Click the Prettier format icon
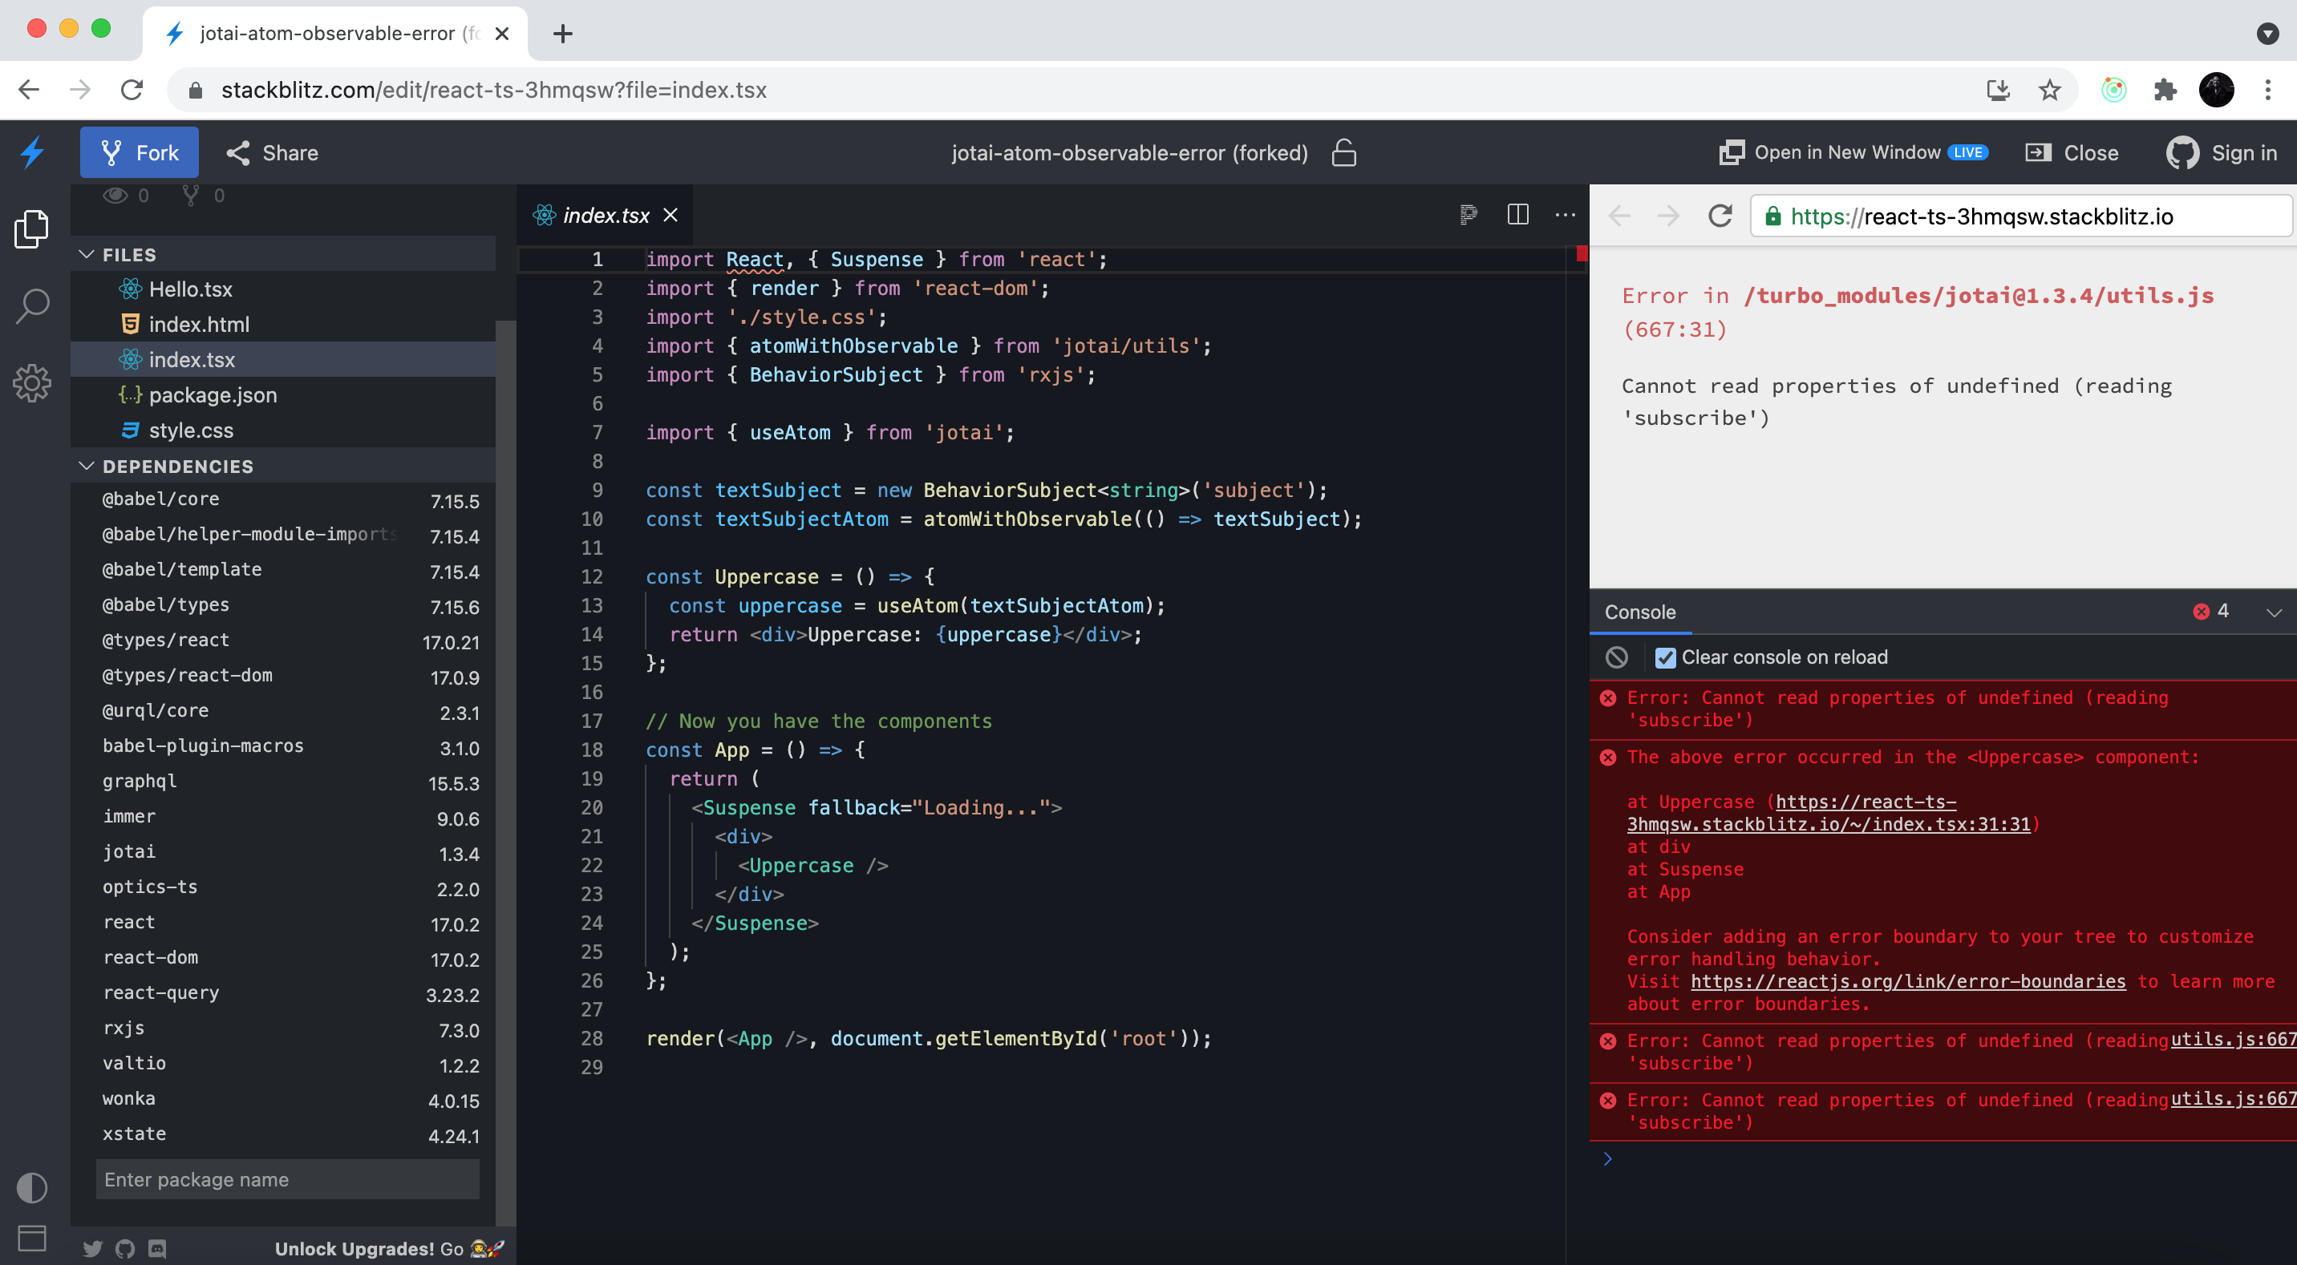This screenshot has width=2297, height=1265. click(x=1468, y=215)
